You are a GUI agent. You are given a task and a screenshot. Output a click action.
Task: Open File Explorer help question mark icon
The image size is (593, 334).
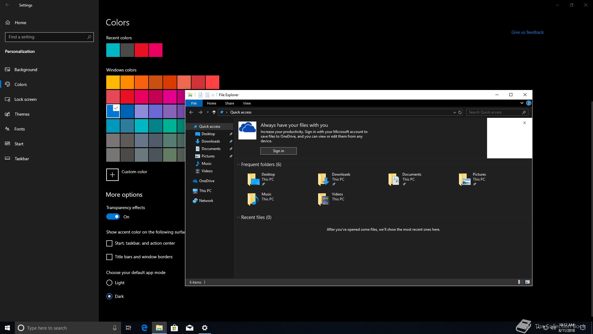point(528,103)
